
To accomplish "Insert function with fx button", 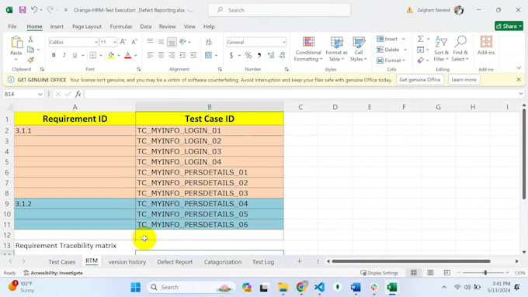I will 78,94.
